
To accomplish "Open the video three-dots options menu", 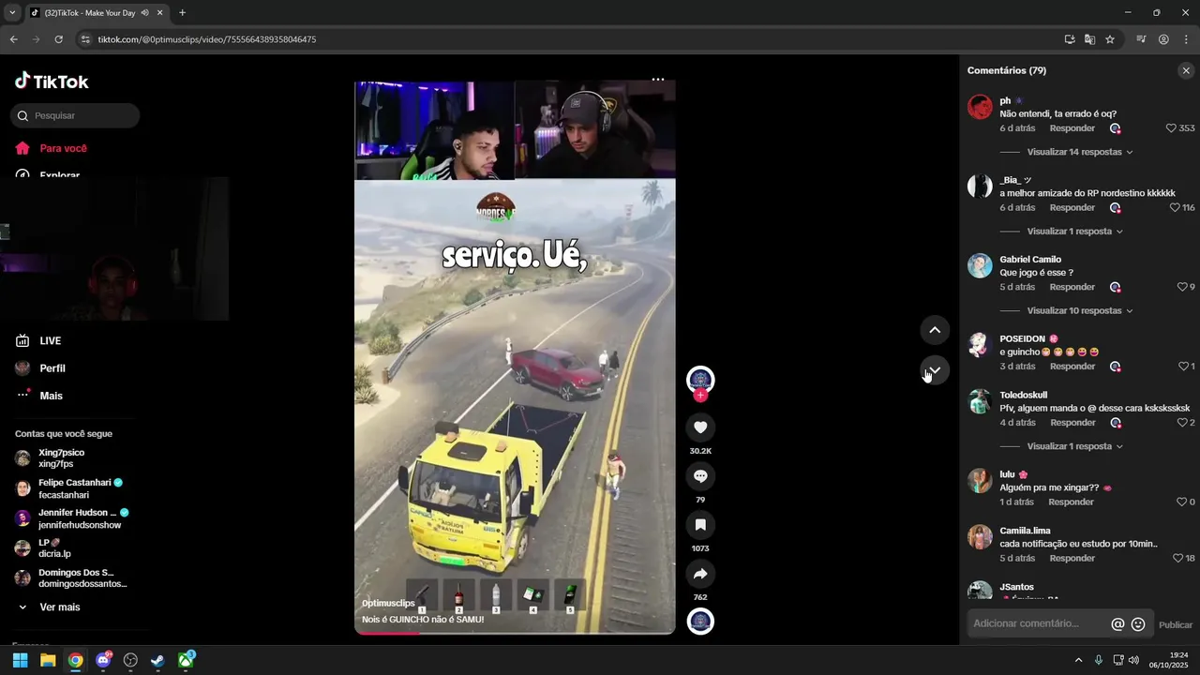I will pos(658,80).
